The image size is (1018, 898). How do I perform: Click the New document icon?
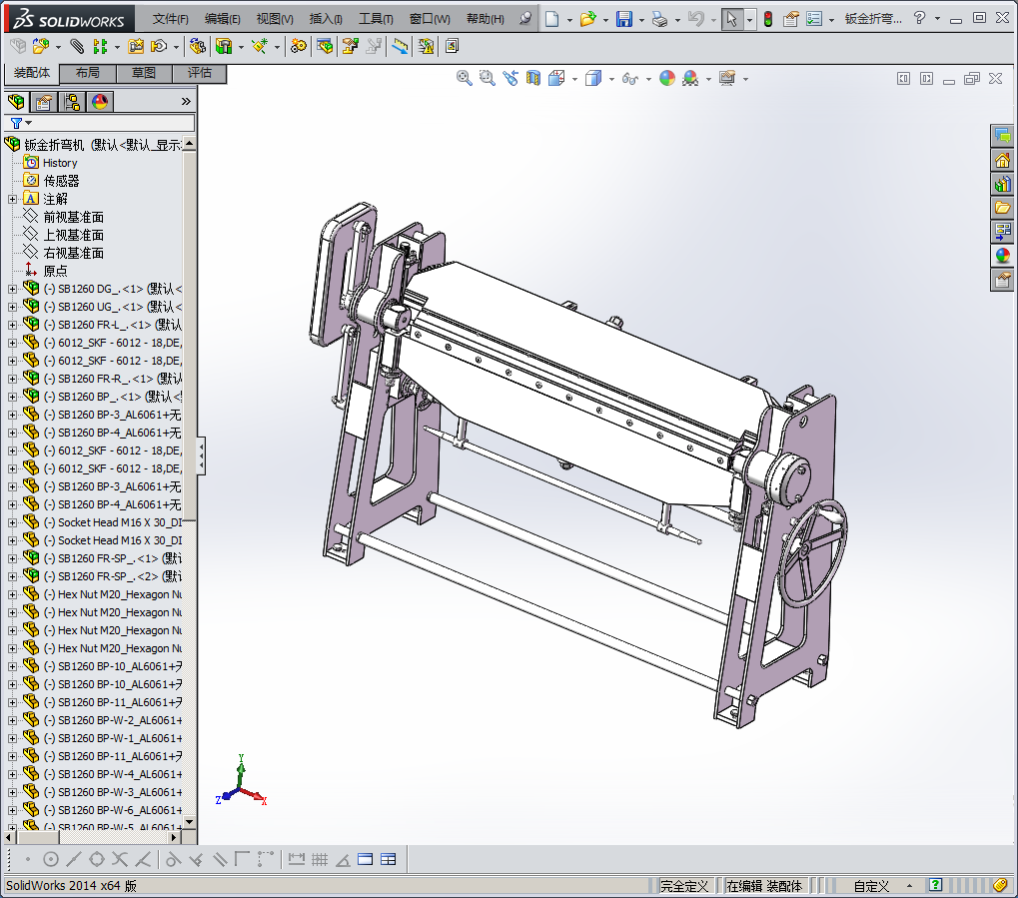tap(551, 19)
